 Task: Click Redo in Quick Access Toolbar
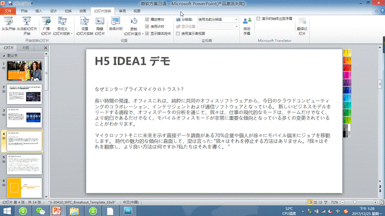click(25, 4)
